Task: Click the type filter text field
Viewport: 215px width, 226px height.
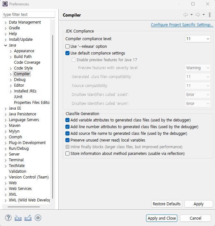Action: tap(29, 15)
